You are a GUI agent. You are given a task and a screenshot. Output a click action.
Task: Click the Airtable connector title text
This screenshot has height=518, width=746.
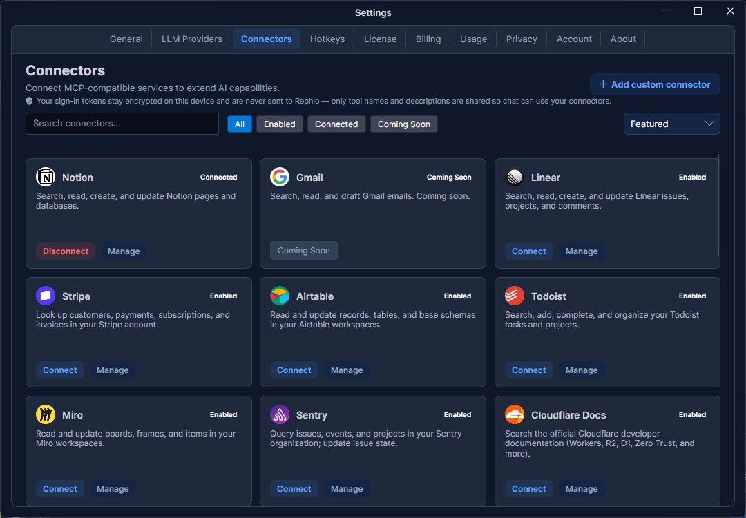click(x=315, y=296)
